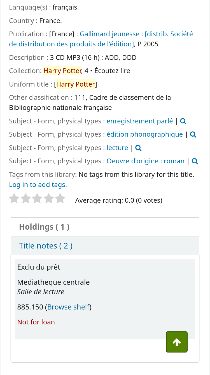Open édition phonographique subject link
210x375 pixels.
tap(144, 135)
